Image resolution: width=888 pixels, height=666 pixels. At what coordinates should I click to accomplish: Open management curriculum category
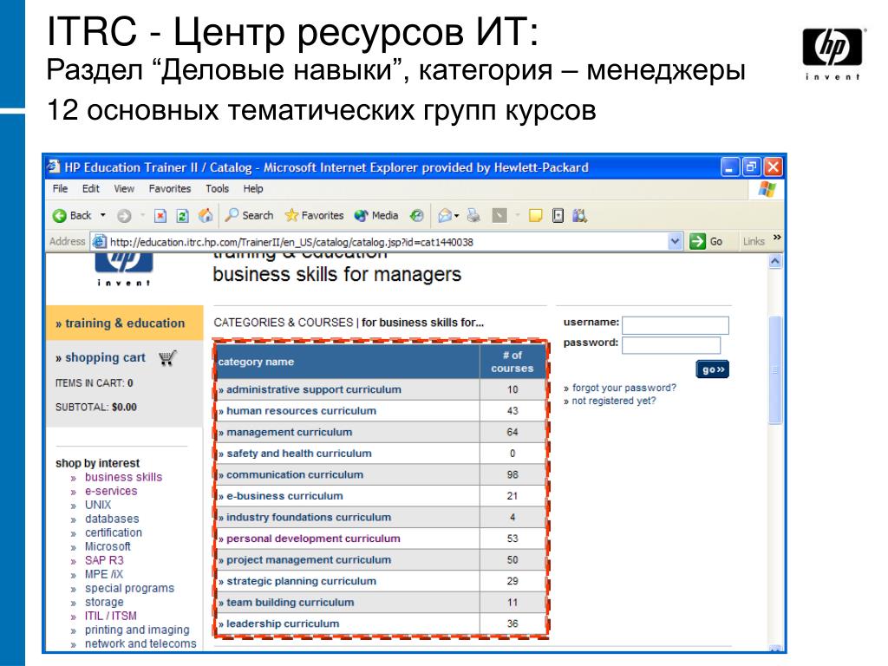[x=290, y=432]
